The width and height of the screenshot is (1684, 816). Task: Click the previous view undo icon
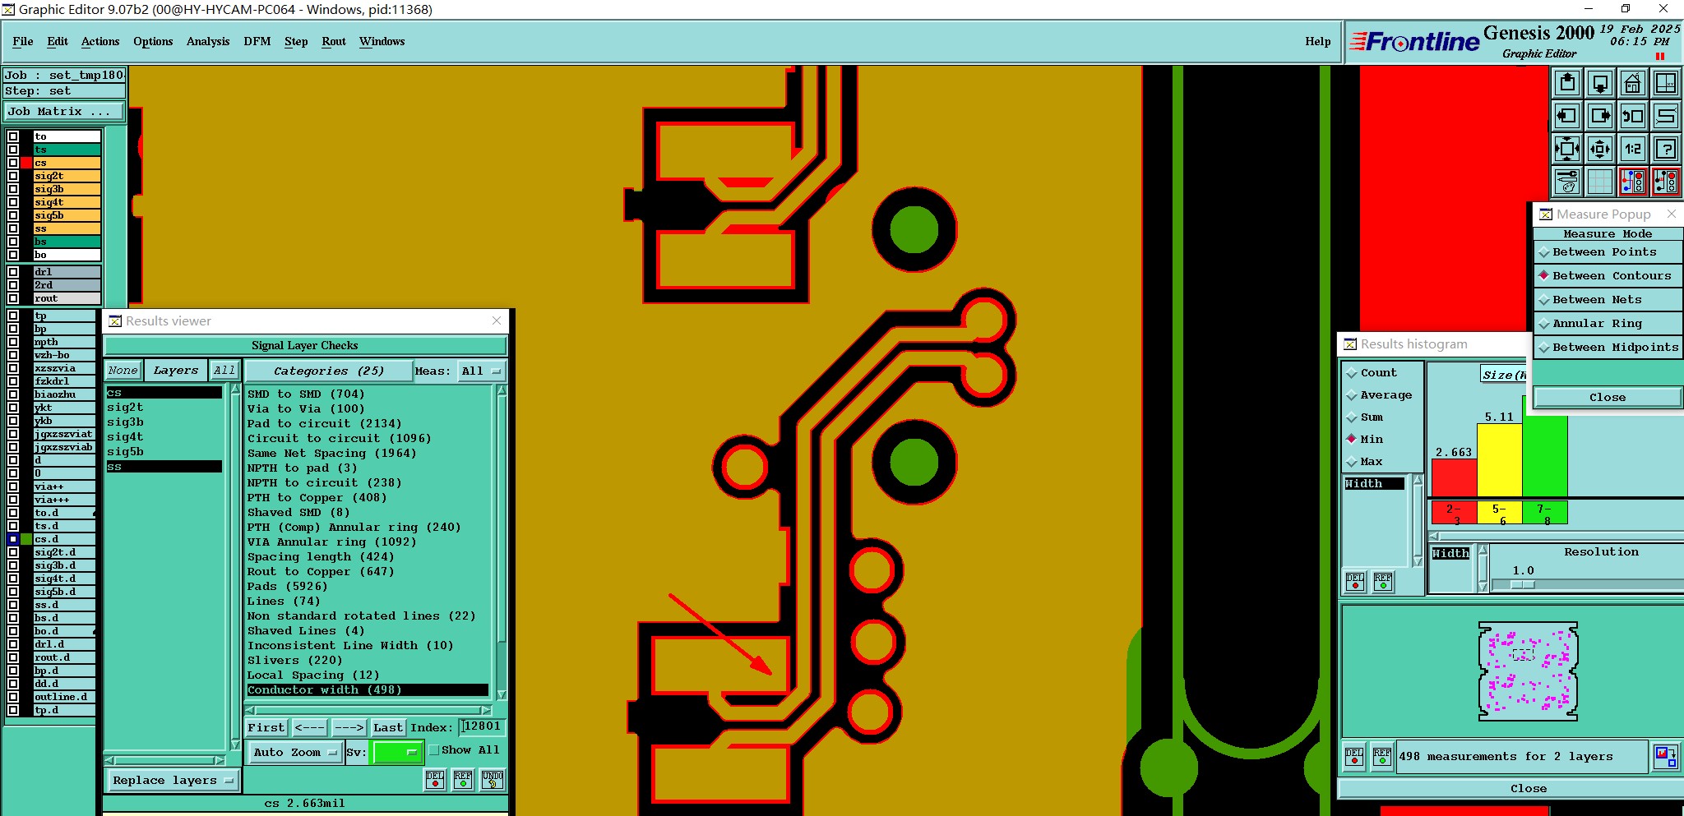pyautogui.click(x=1633, y=116)
